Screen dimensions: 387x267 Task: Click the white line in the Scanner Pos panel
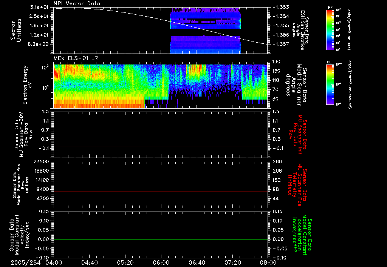click(x=161, y=185)
